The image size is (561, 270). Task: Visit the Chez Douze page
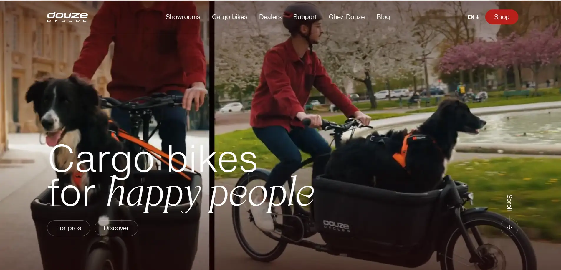coord(347,17)
